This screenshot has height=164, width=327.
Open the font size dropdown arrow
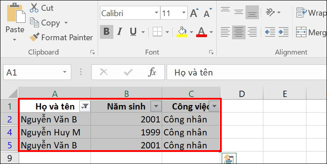[x=184, y=13]
